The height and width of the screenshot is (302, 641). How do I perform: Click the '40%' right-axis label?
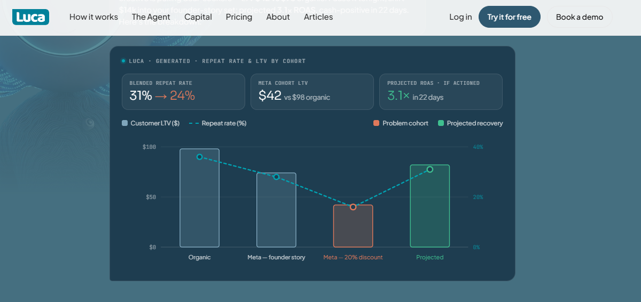(x=478, y=147)
